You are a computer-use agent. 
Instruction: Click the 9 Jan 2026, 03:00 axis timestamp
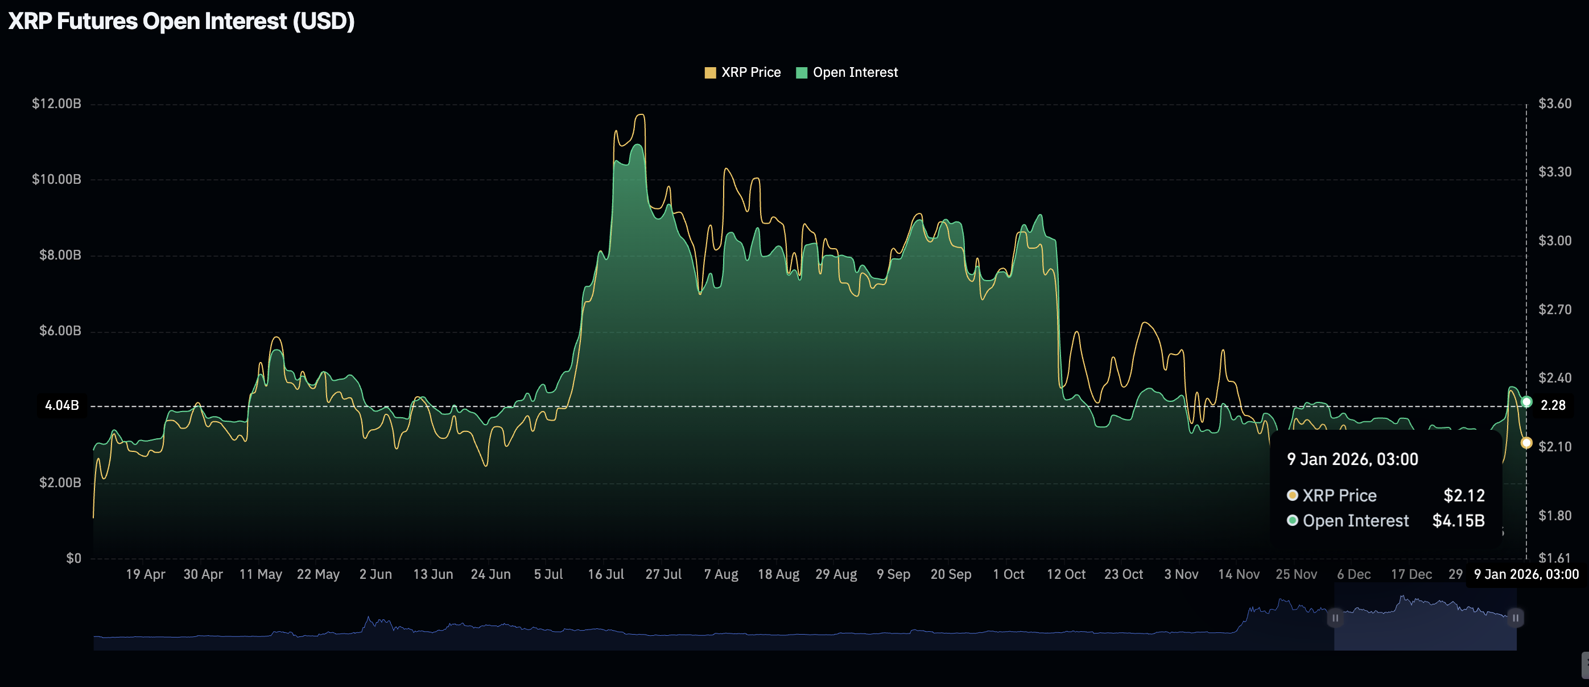(x=1526, y=574)
